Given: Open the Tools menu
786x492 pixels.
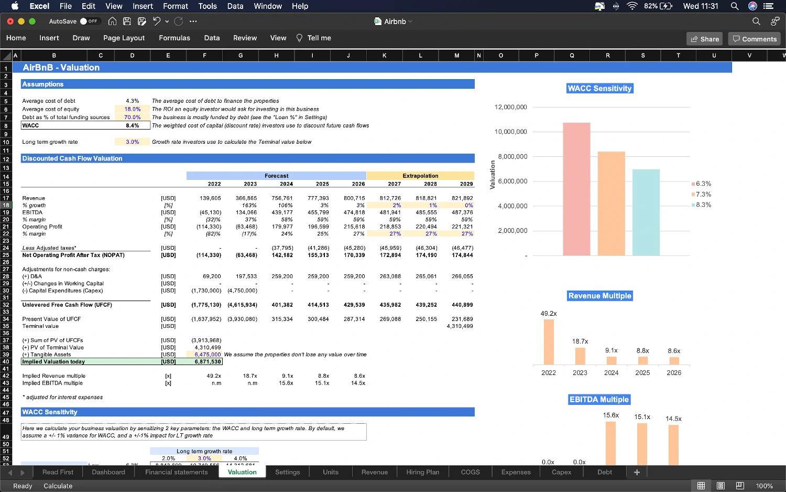Looking at the screenshot, I should click(208, 6).
